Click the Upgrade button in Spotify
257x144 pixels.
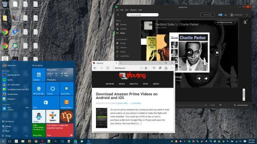207,15
